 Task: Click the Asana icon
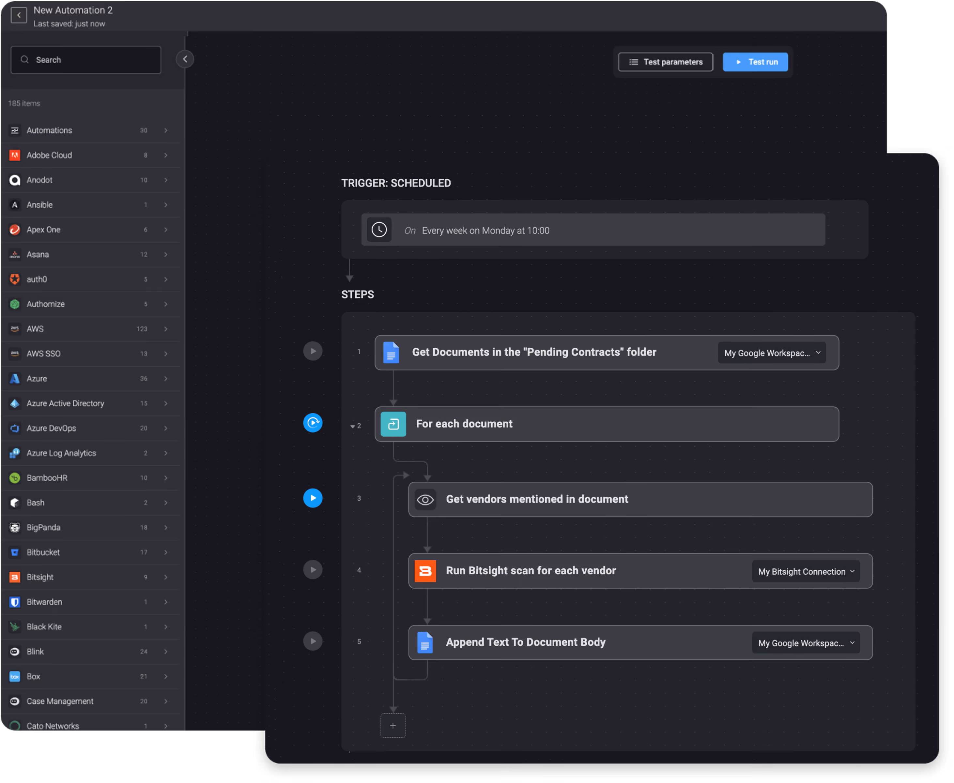click(x=15, y=255)
